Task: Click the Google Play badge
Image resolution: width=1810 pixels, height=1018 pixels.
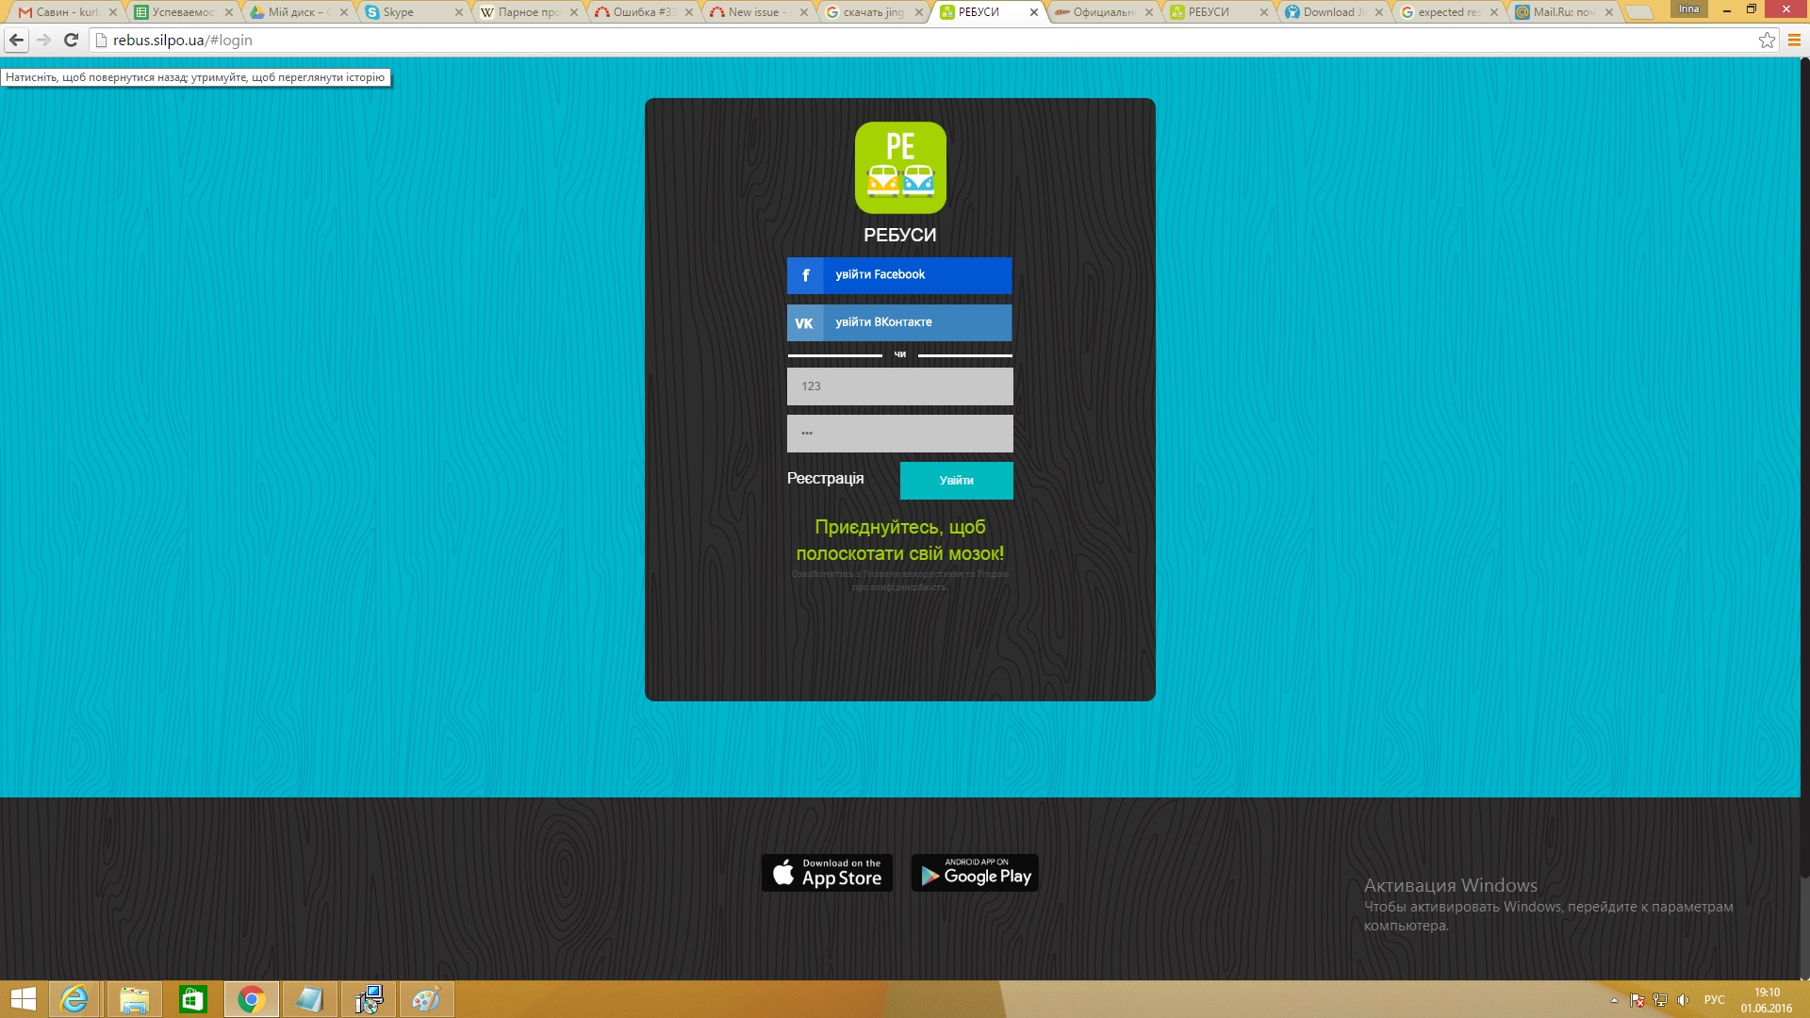Action: click(x=975, y=873)
